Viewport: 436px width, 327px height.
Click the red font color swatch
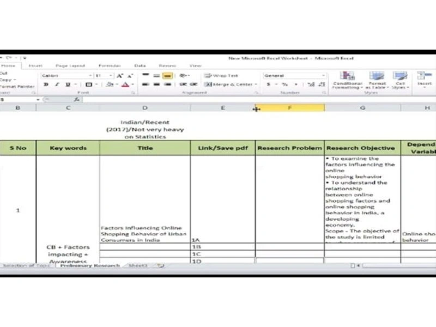tap(125, 84)
